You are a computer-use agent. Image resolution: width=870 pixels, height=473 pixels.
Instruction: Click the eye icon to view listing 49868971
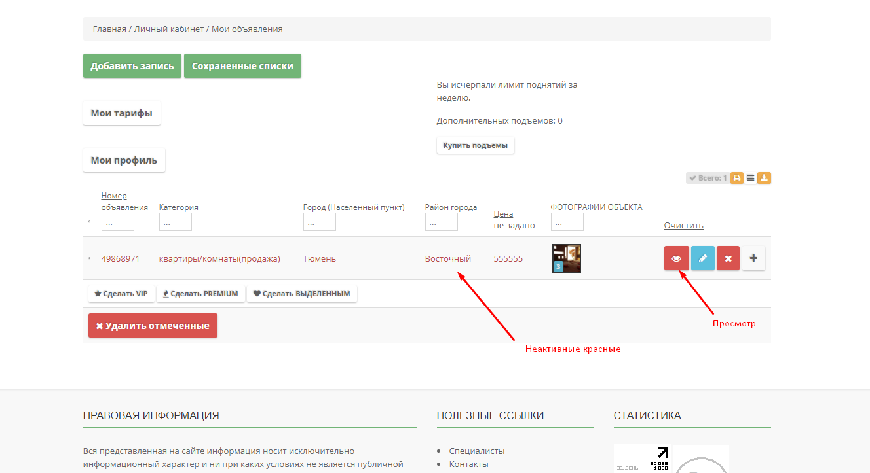click(x=677, y=258)
